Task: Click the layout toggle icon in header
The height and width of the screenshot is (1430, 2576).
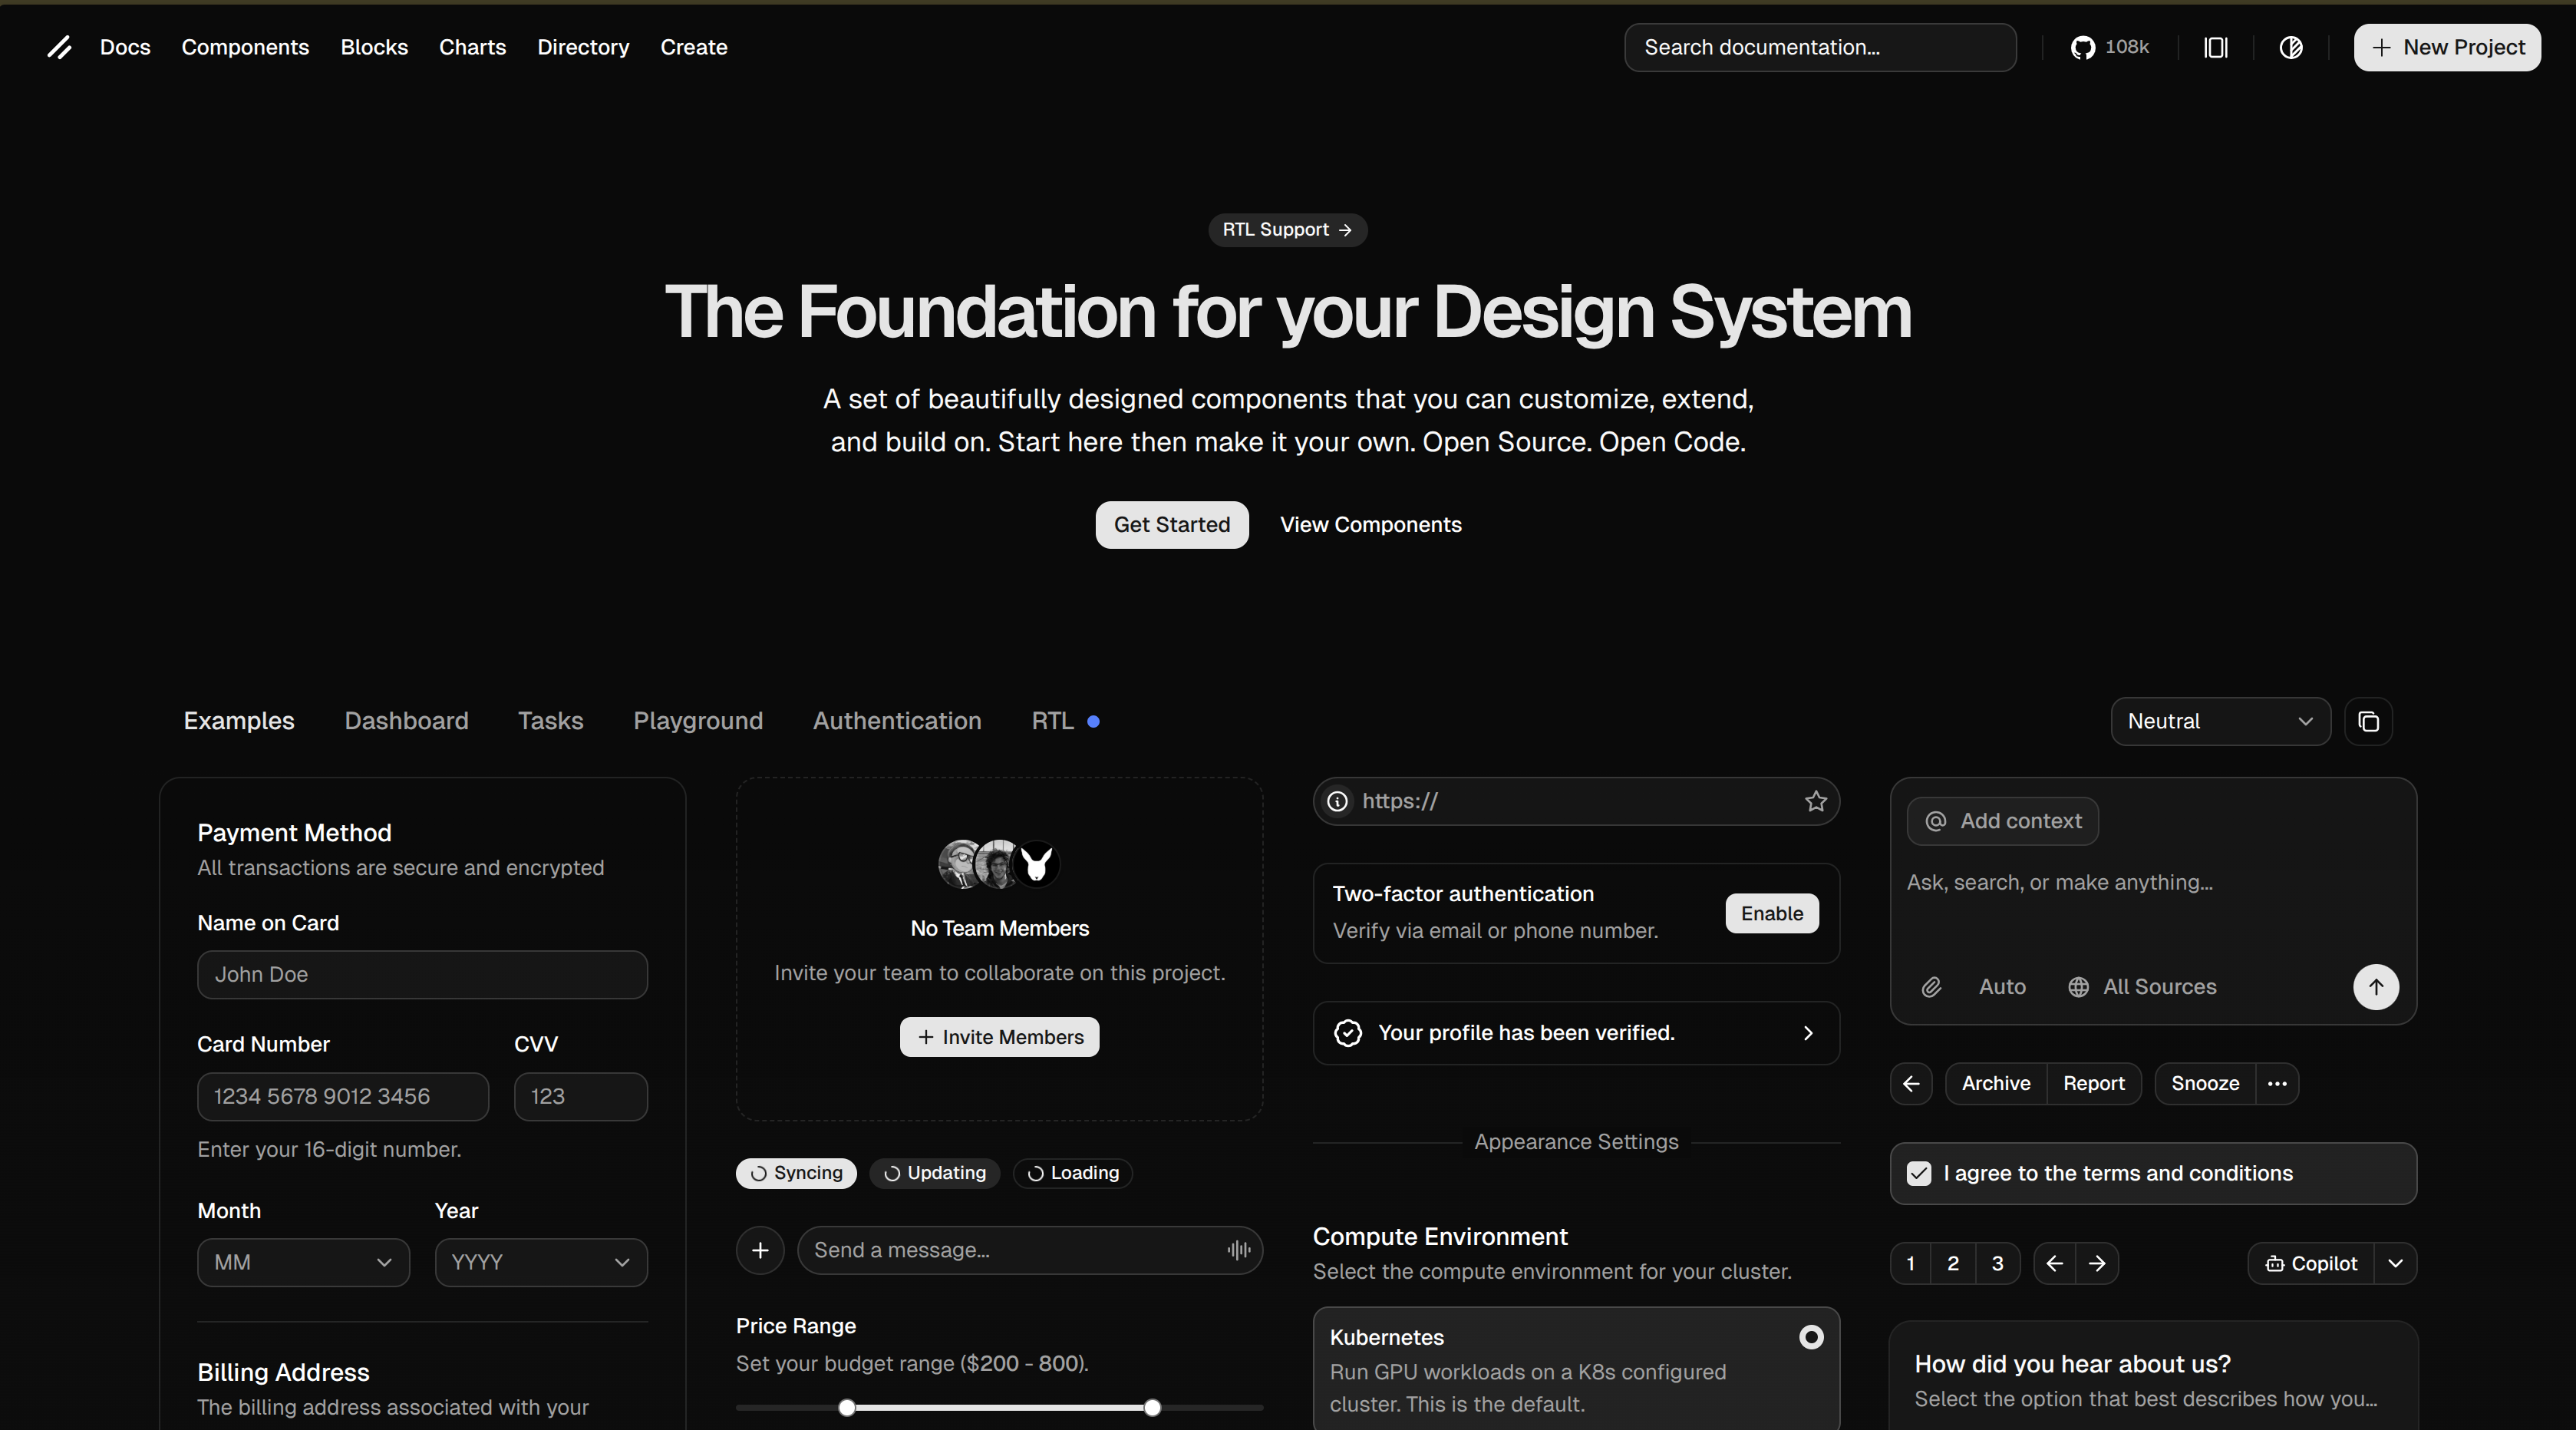Action: tap(2215, 47)
